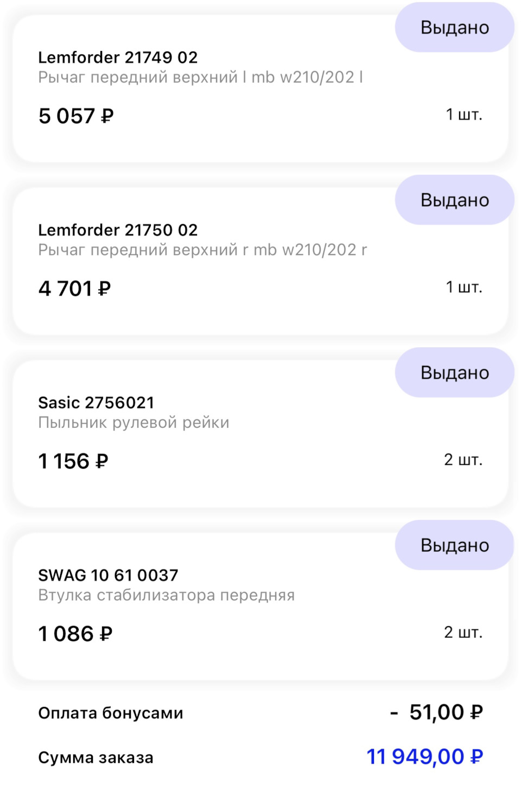
Task: Tap the 4 701 ₽ price
Action: [x=74, y=289]
